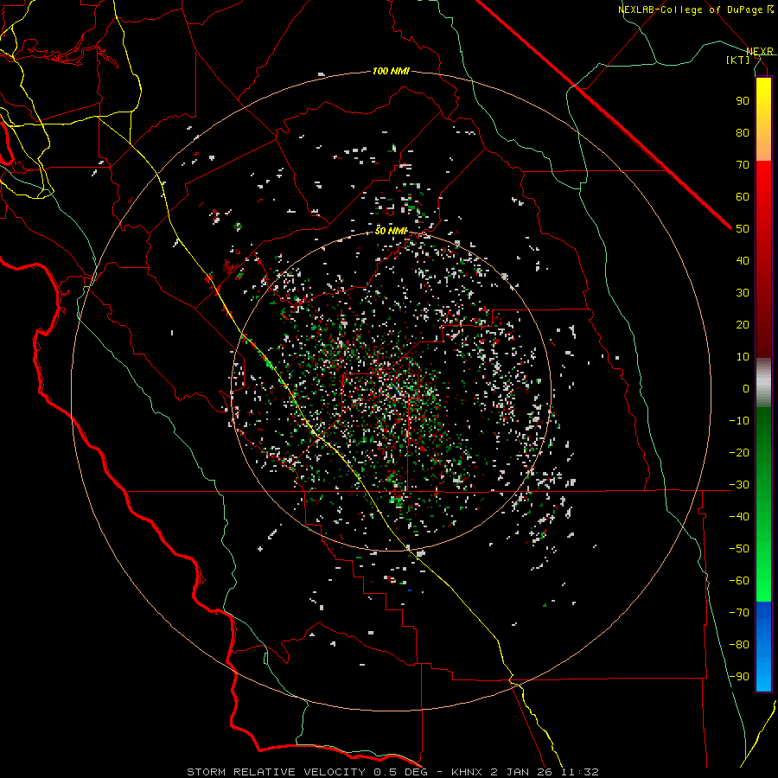This screenshot has width=778, height=778.
Task: Select the yellow segment at top of color bar
Action: coord(763,97)
